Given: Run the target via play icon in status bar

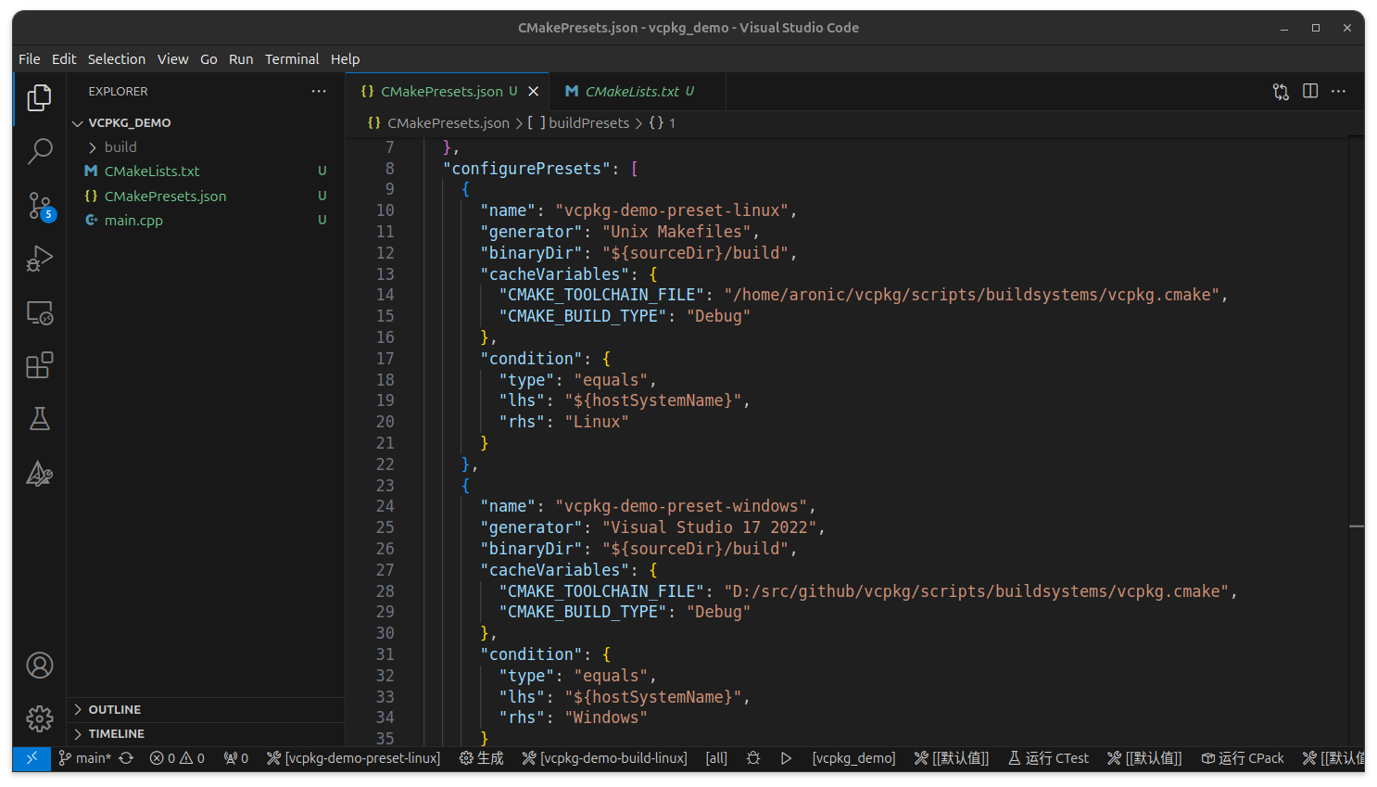Looking at the screenshot, I should point(786,758).
